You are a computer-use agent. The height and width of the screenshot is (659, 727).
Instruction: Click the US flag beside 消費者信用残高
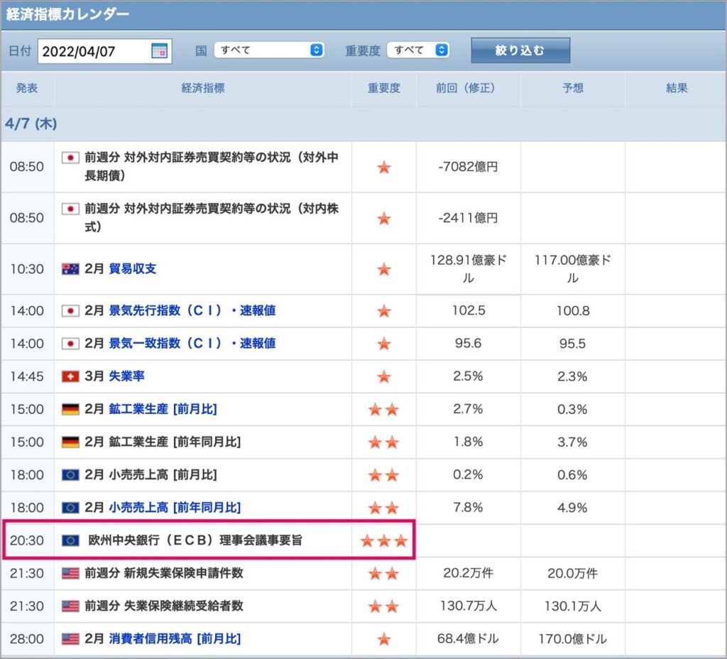(x=70, y=639)
